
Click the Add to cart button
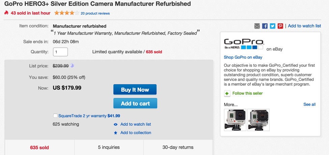pyautogui.click(x=135, y=103)
